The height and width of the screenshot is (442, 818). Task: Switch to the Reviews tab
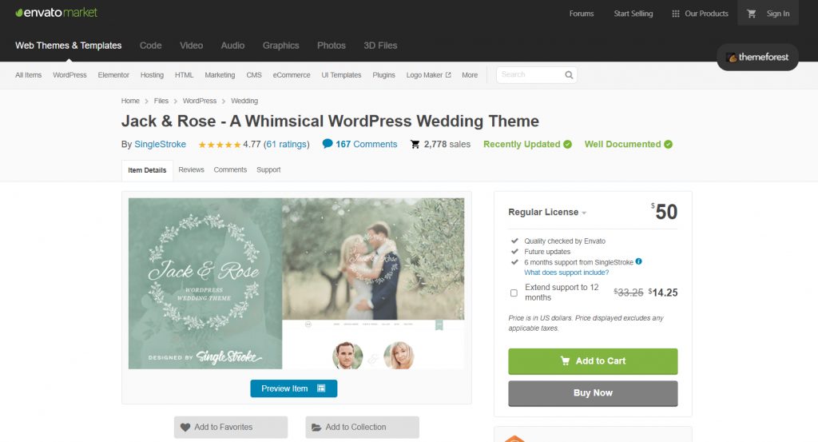191,169
